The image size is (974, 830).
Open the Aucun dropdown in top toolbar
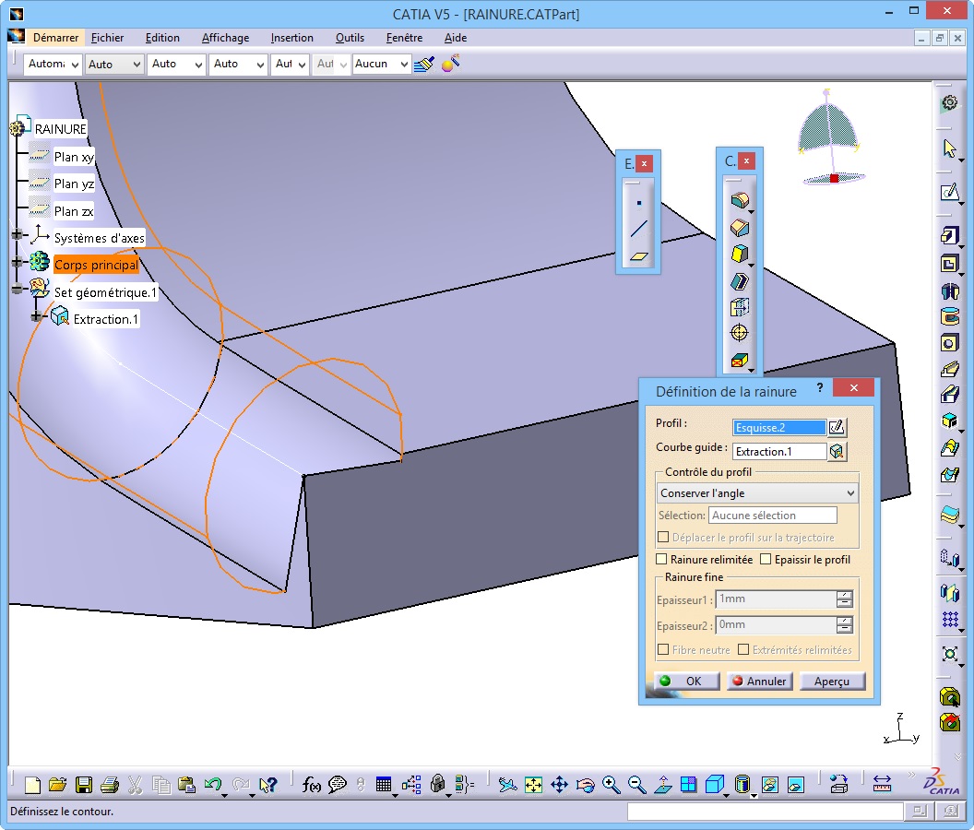(x=382, y=64)
